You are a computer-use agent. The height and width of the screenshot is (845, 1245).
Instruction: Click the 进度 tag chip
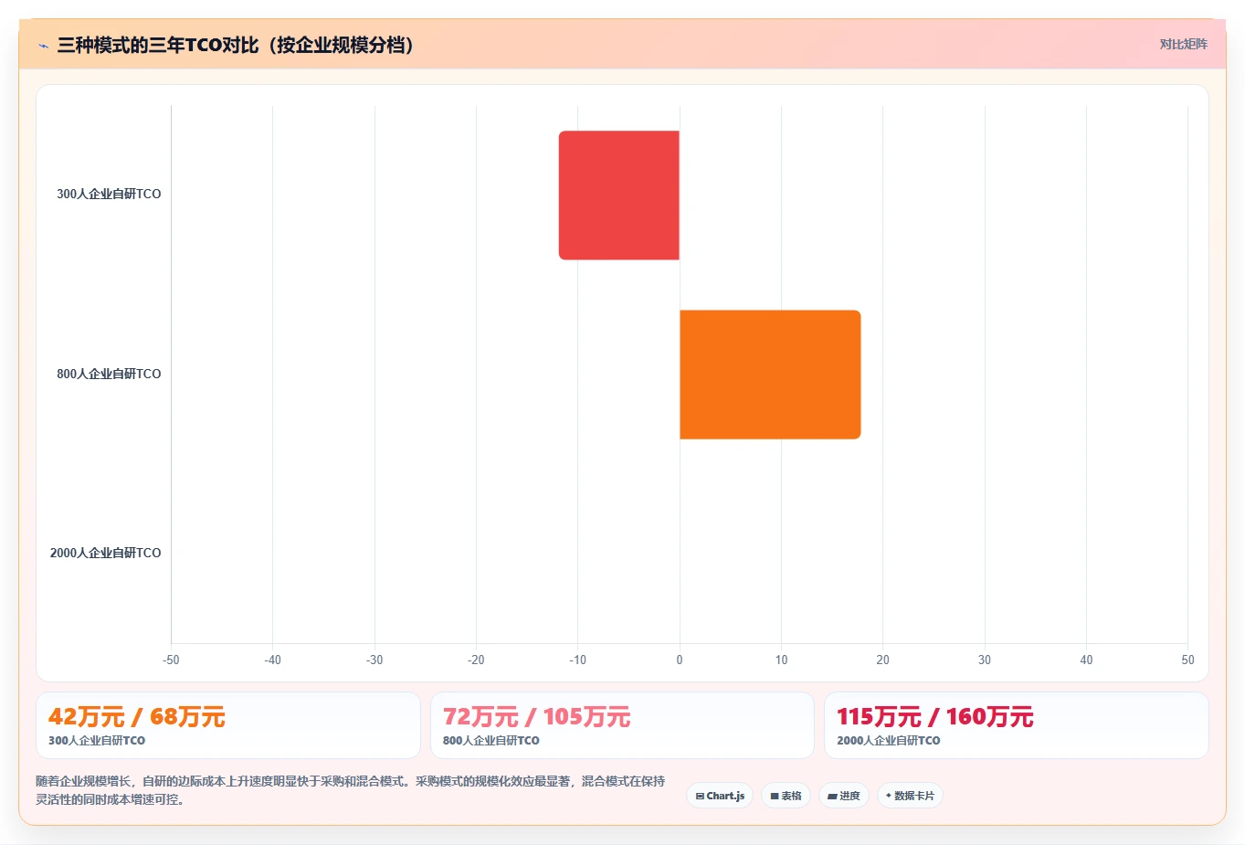click(x=844, y=796)
